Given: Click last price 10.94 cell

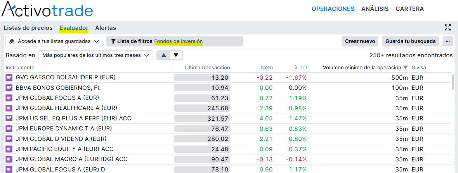Looking at the screenshot, I should [x=202, y=88].
